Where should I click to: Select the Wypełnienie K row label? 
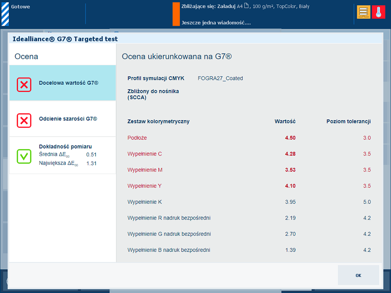tap(145, 202)
